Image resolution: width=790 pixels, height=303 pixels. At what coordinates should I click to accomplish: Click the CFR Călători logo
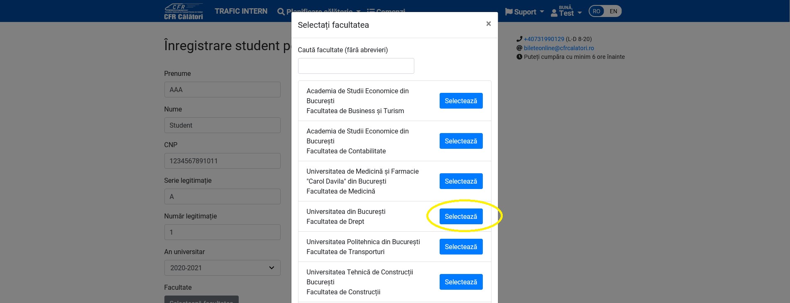coord(183,11)
